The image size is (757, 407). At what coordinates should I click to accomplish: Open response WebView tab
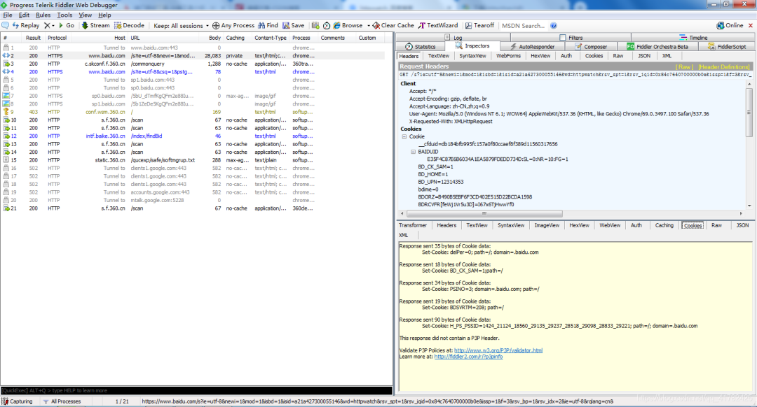pyautogui.click(x=610, y=225)
